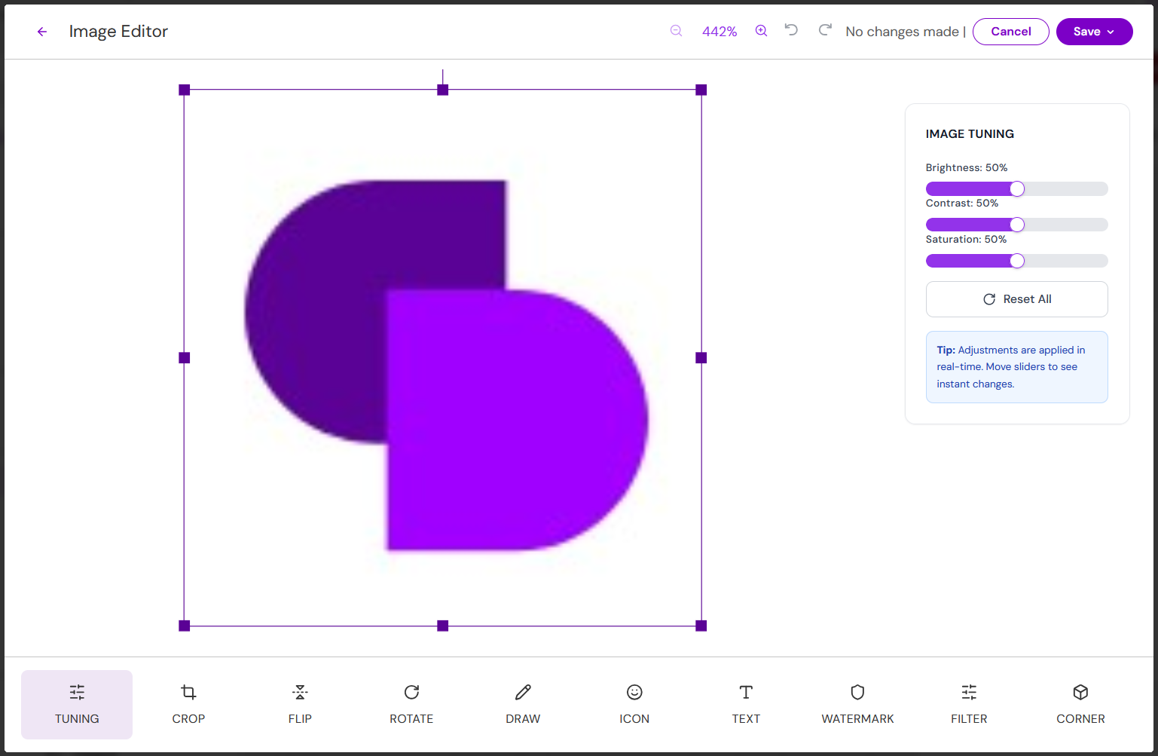Screen dimensions: 1158x756
Task: Click the right-middle selection handle
Action: [701, 358]
